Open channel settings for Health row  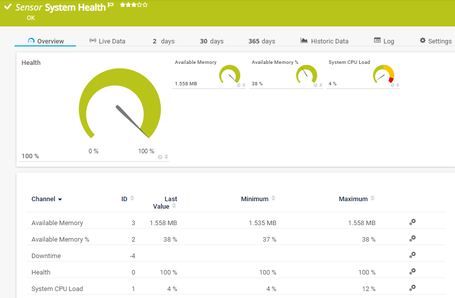412,272
